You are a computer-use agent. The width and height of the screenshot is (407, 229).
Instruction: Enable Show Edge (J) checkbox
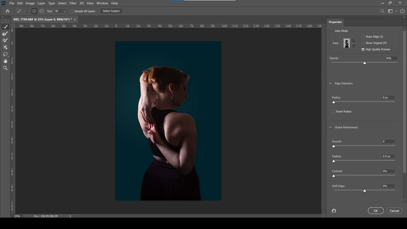point(363,37)
